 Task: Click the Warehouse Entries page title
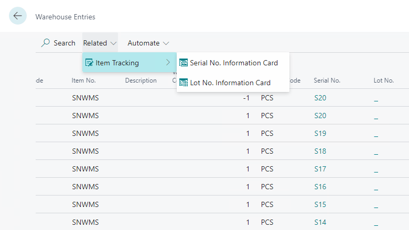(x=65, y=17)
